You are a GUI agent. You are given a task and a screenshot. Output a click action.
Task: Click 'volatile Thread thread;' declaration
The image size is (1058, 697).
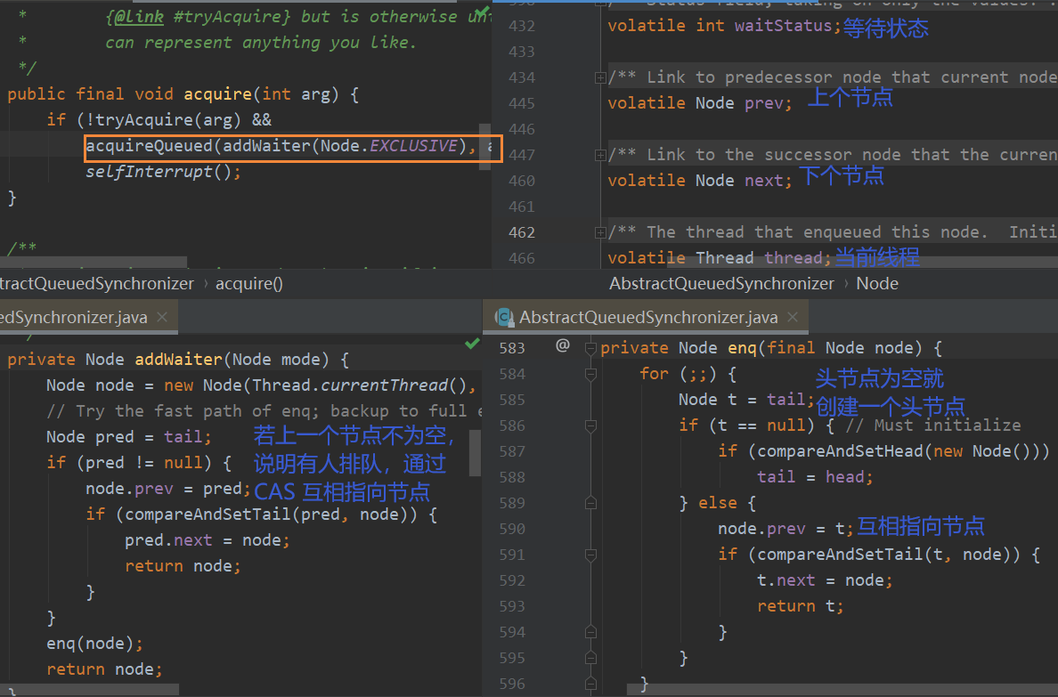point(720,258)
